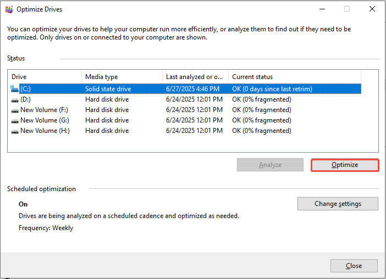Click the New Volume (G:) drive icon
The image size is (386, 279).
click(x=15, y=120)
